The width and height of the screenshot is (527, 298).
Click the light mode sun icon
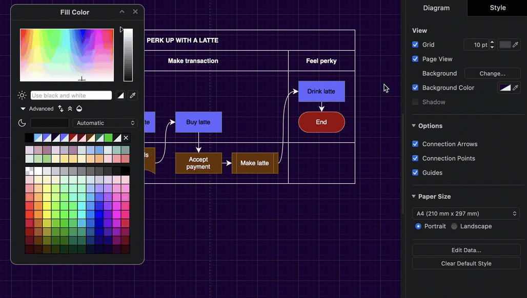coord(22,95)
